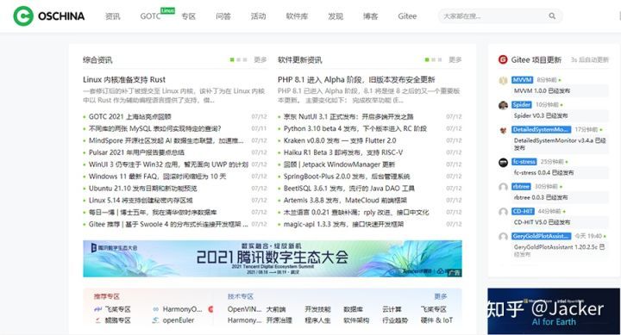Click the MVVM project tag
The height and width of the screenshot is (335, 621).
pyautogui.click(x=522, y=80)
